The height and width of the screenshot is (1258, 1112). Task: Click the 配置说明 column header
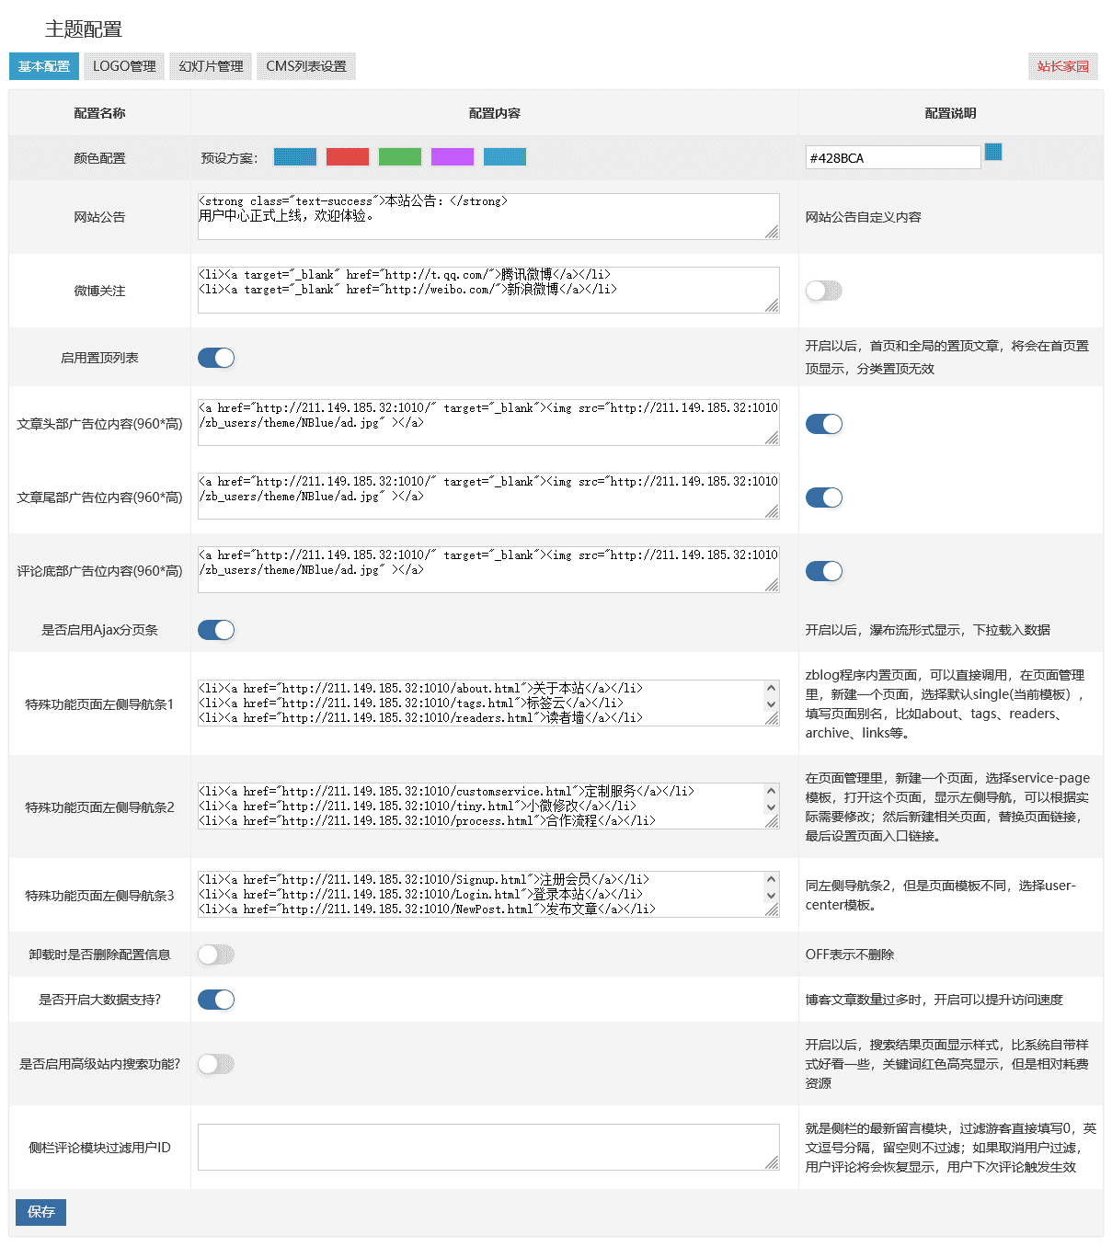tap(950, 113)
